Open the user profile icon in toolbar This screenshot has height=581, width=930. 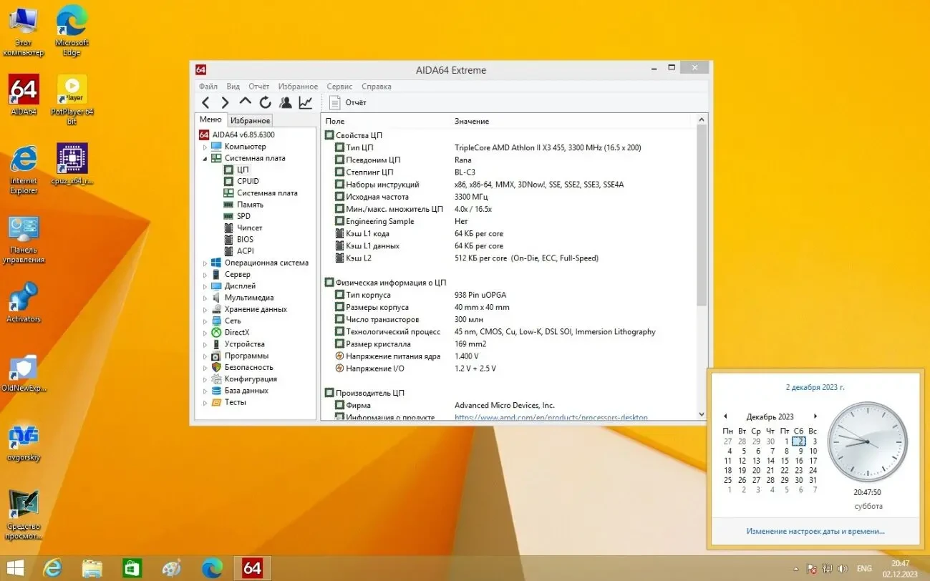285,102
